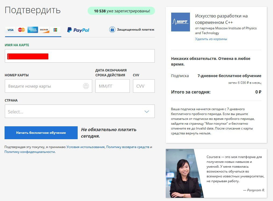Select the Visa card icon
The image size is (273, 201).
[10, 30]
